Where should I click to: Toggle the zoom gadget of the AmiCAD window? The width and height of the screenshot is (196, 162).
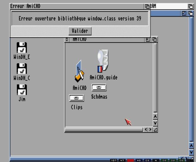click(148, 40)
